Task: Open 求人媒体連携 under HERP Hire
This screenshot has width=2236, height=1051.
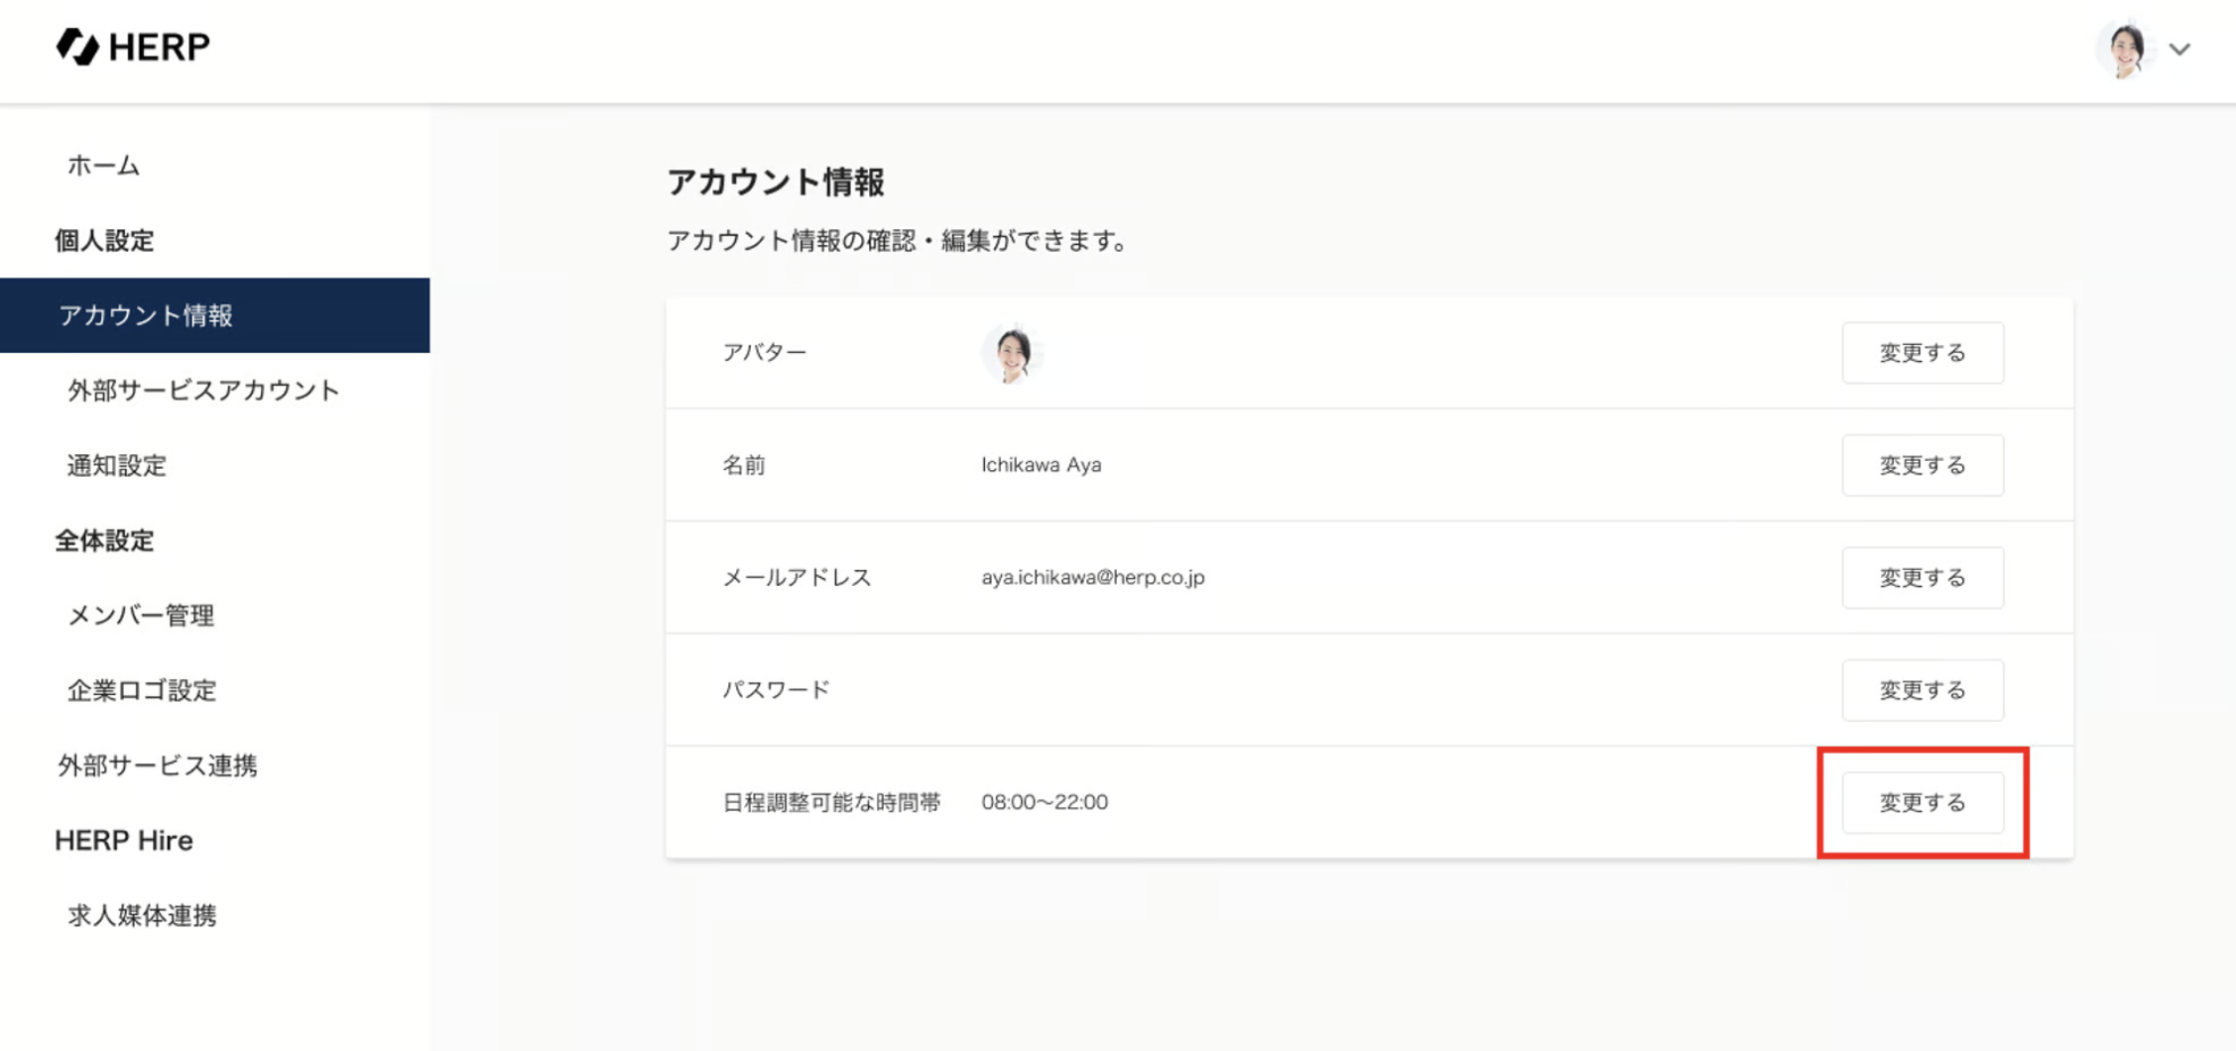Action: (x=142, y=916)
